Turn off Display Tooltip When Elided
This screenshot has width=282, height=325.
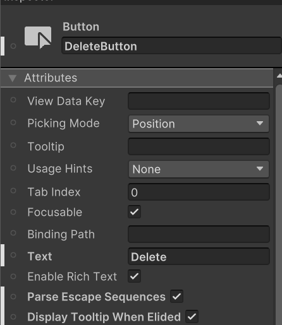192,316
